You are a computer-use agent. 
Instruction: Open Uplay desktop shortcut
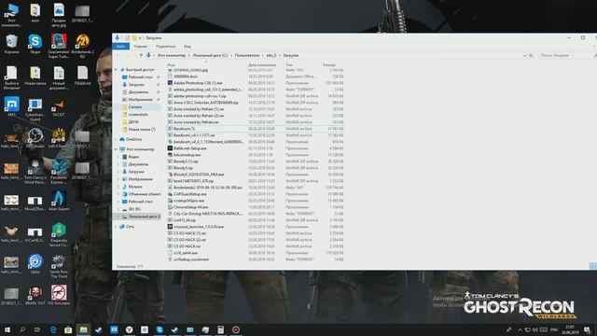(x=35, y=264)
